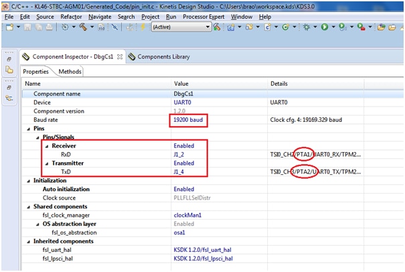The width and height of the screenshot is (405, 272).
Task: Open the Processor Expert menu
Action: 204,16
